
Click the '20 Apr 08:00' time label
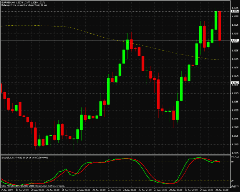tap(38, 190)
